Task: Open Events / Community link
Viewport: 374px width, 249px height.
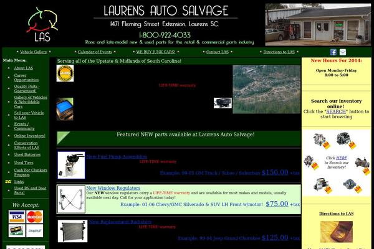Action: tap(24, 126)
